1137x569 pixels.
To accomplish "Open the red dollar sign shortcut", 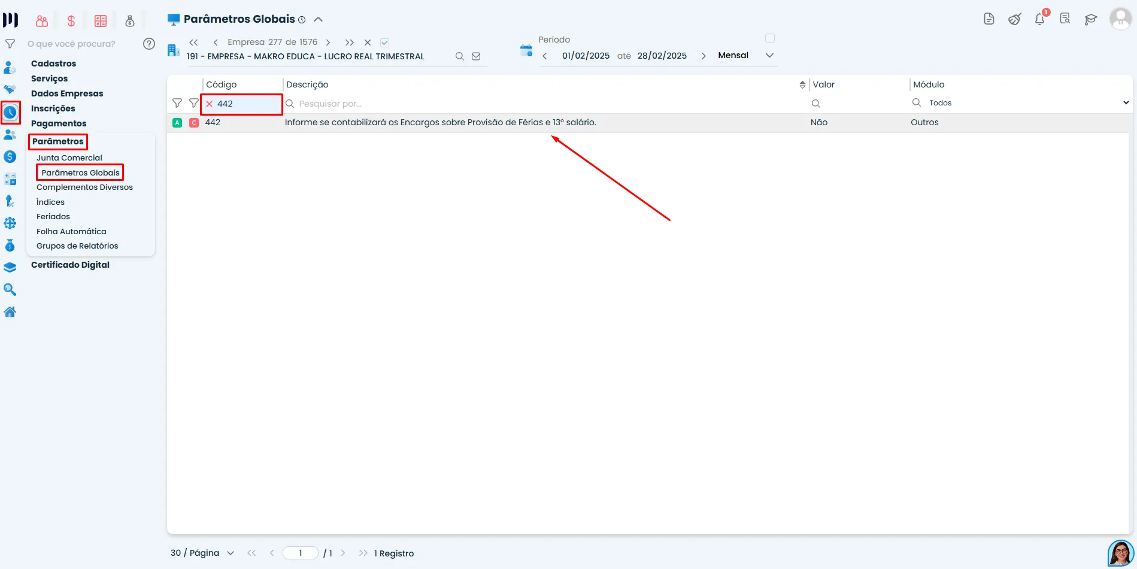I will click(71, 21).
